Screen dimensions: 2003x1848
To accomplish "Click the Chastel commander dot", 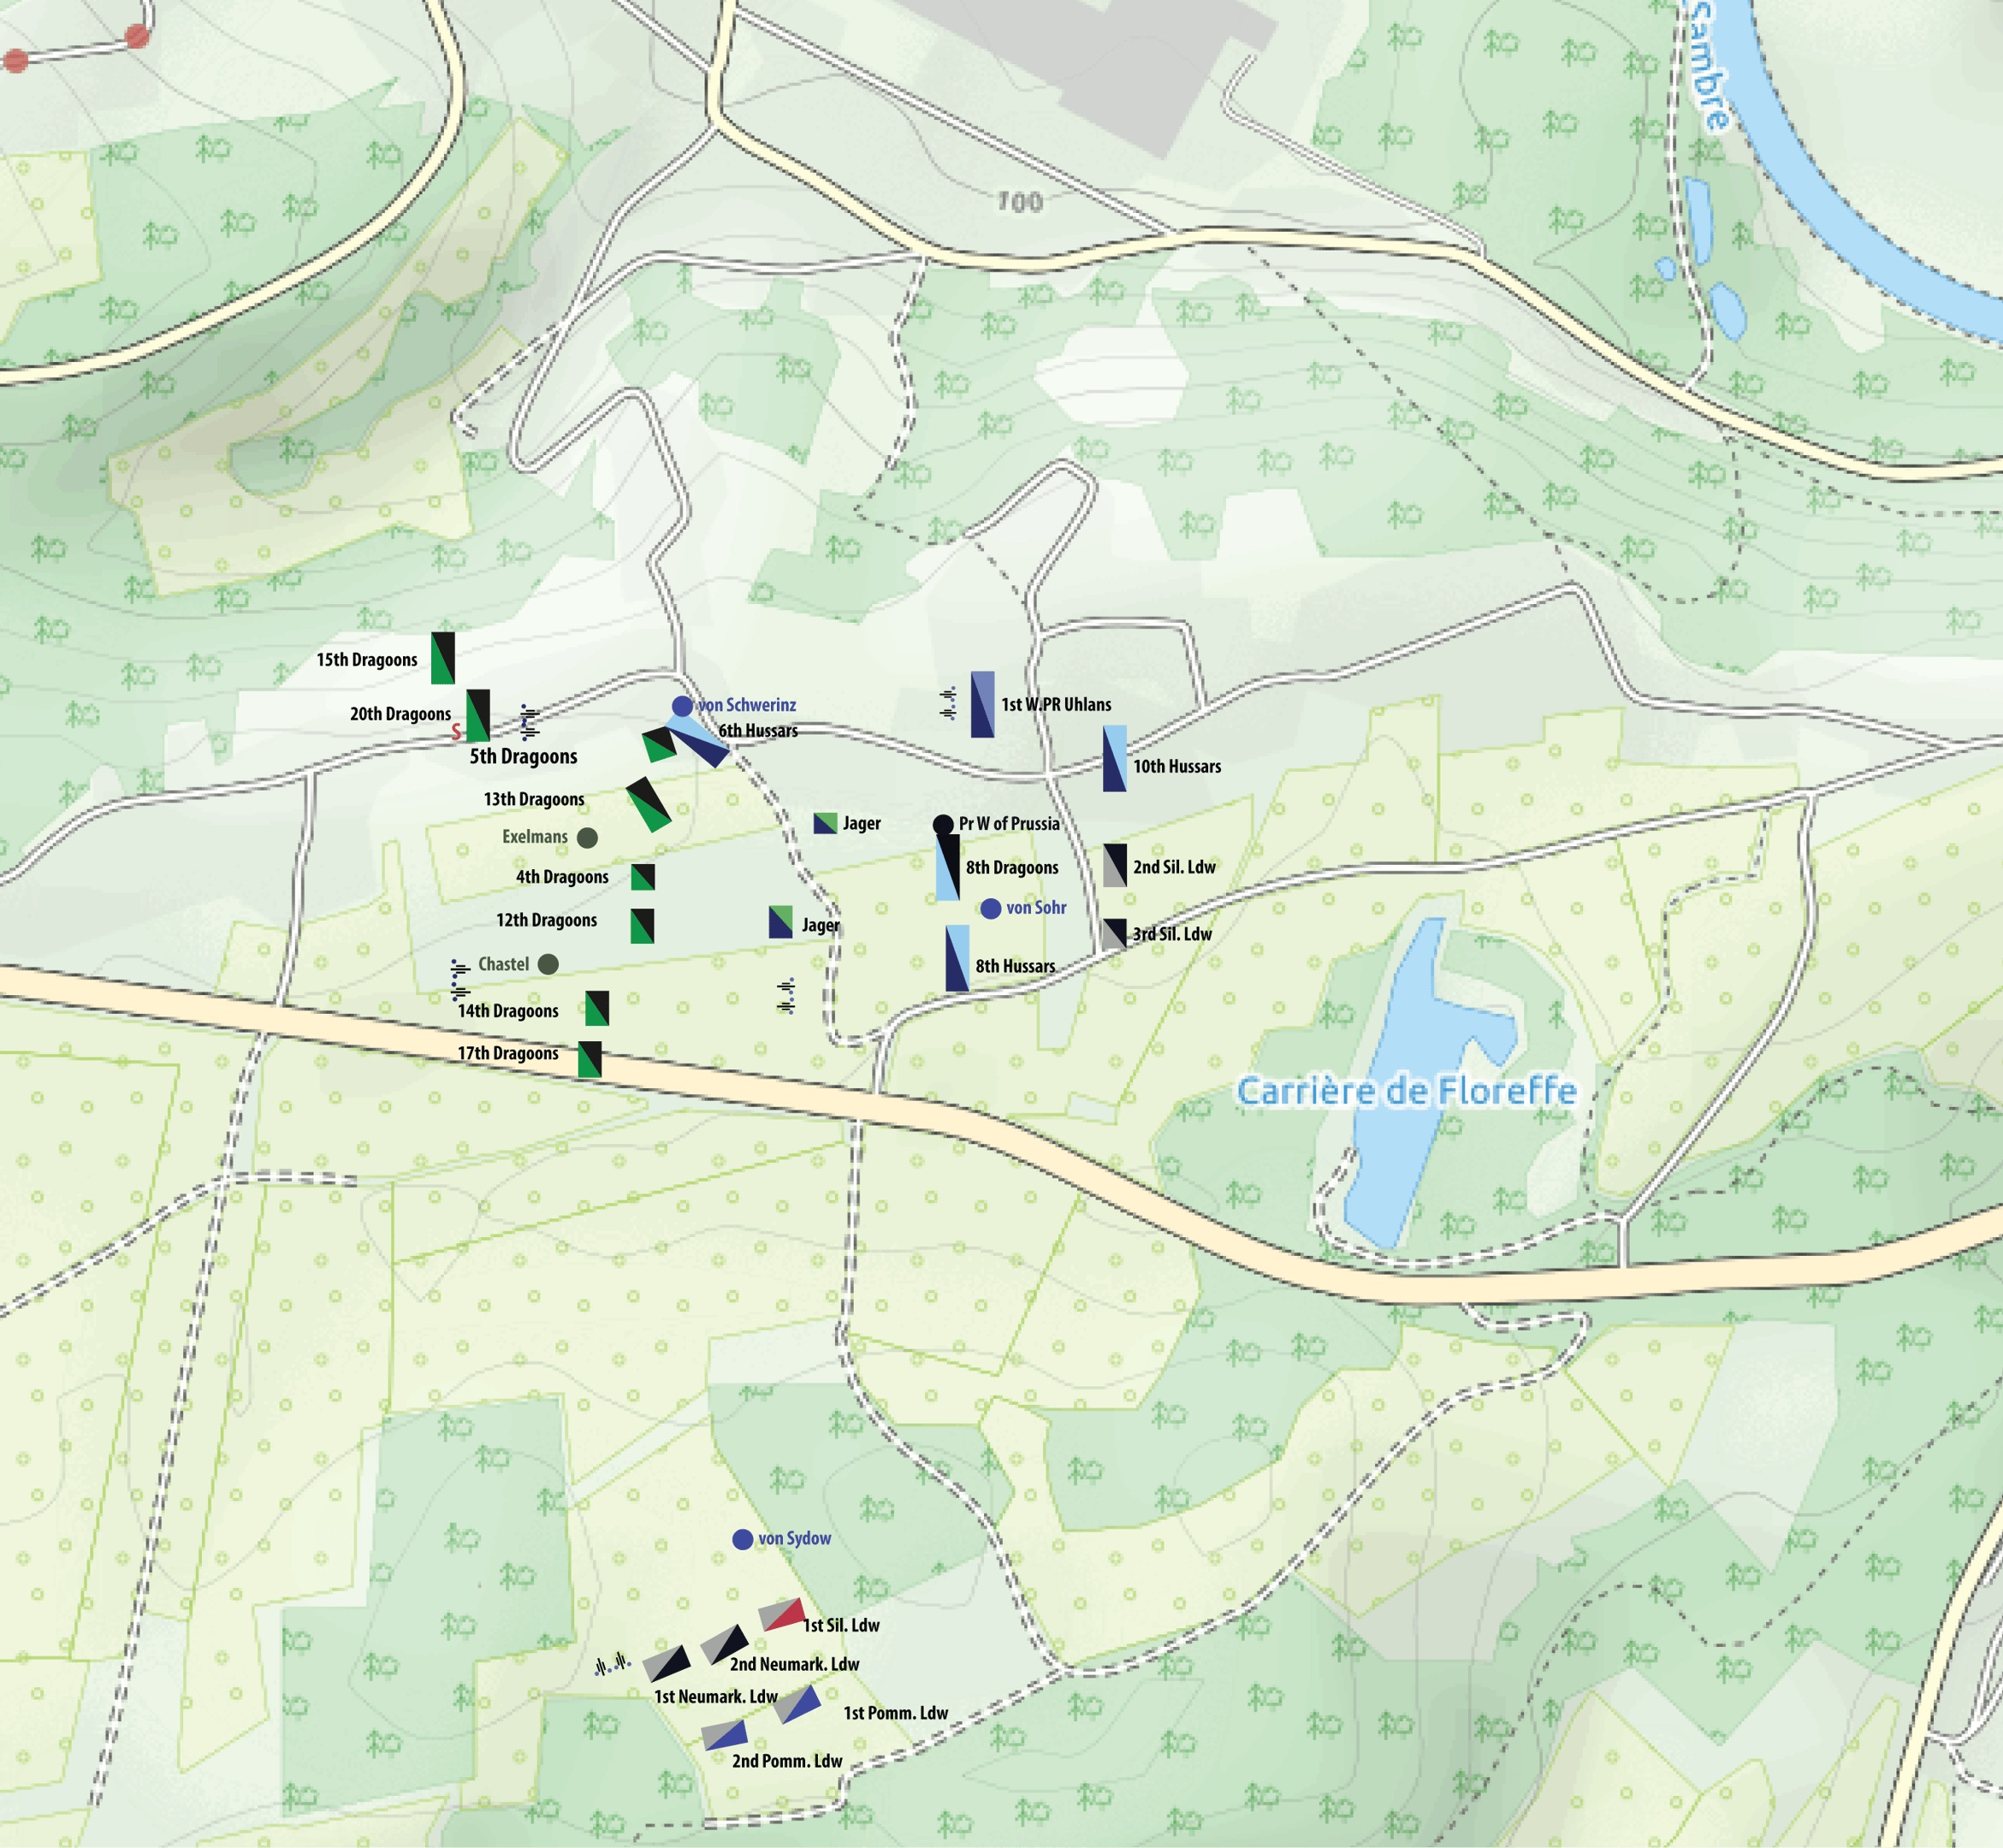I will (548, 964).
